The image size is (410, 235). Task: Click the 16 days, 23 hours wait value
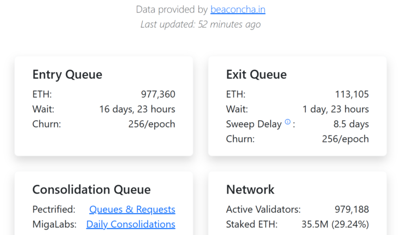point(137,109)
